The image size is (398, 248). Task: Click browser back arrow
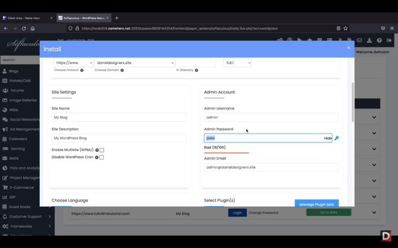[x=6, y=28]
